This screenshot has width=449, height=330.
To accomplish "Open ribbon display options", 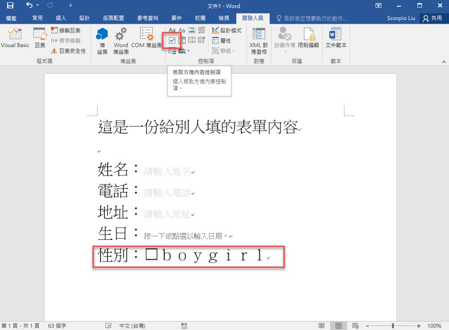I will 378,5.
